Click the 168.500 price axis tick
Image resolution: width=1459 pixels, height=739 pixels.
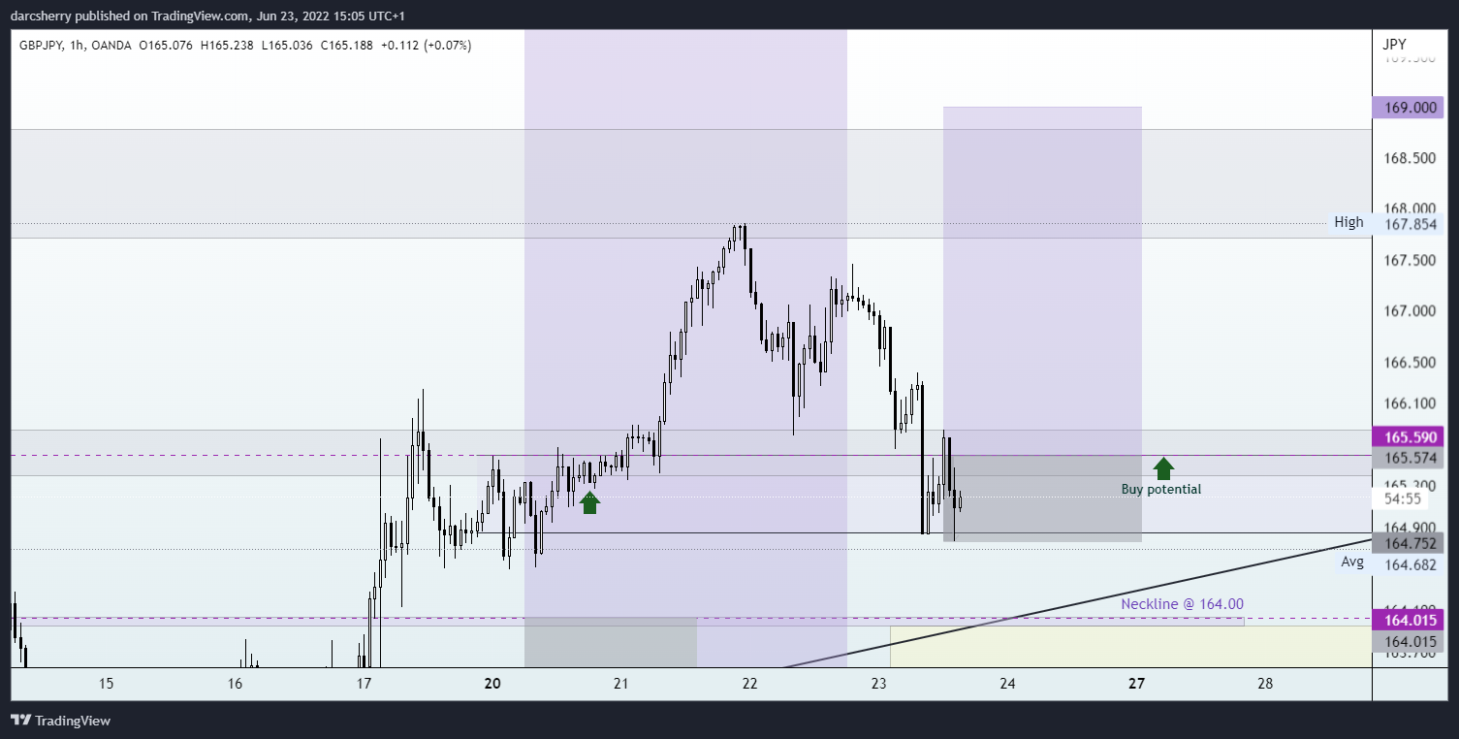point(1411,157)
